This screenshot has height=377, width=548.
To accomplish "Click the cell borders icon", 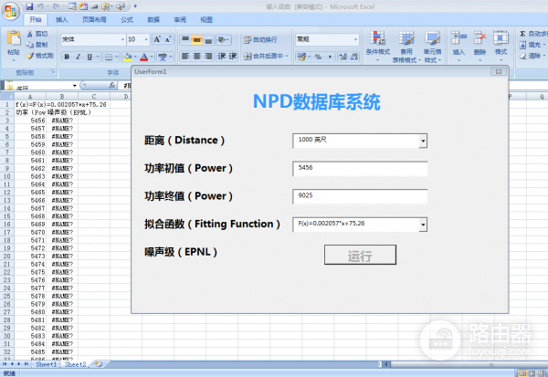I will coord(109,57).
